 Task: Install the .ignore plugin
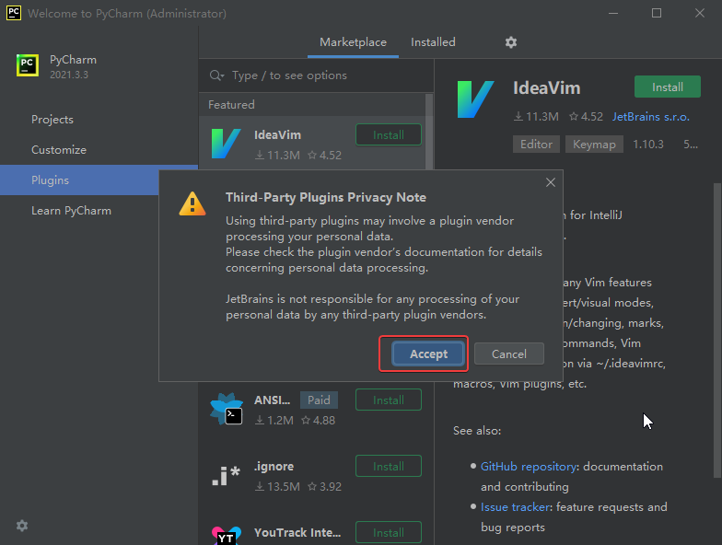(389, 466)
